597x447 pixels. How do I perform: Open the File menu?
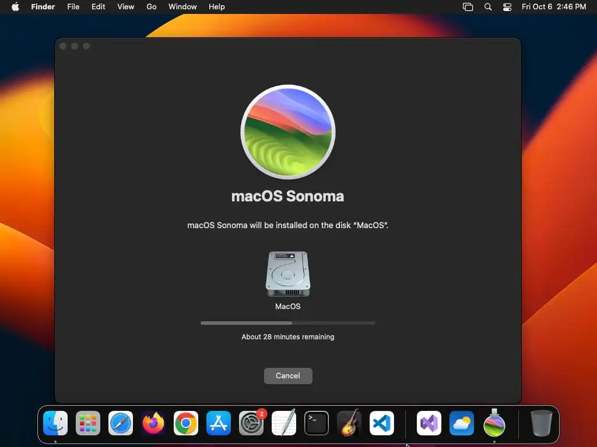[73, 7]
